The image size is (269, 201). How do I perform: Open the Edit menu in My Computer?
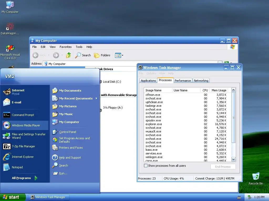point(43,47)
